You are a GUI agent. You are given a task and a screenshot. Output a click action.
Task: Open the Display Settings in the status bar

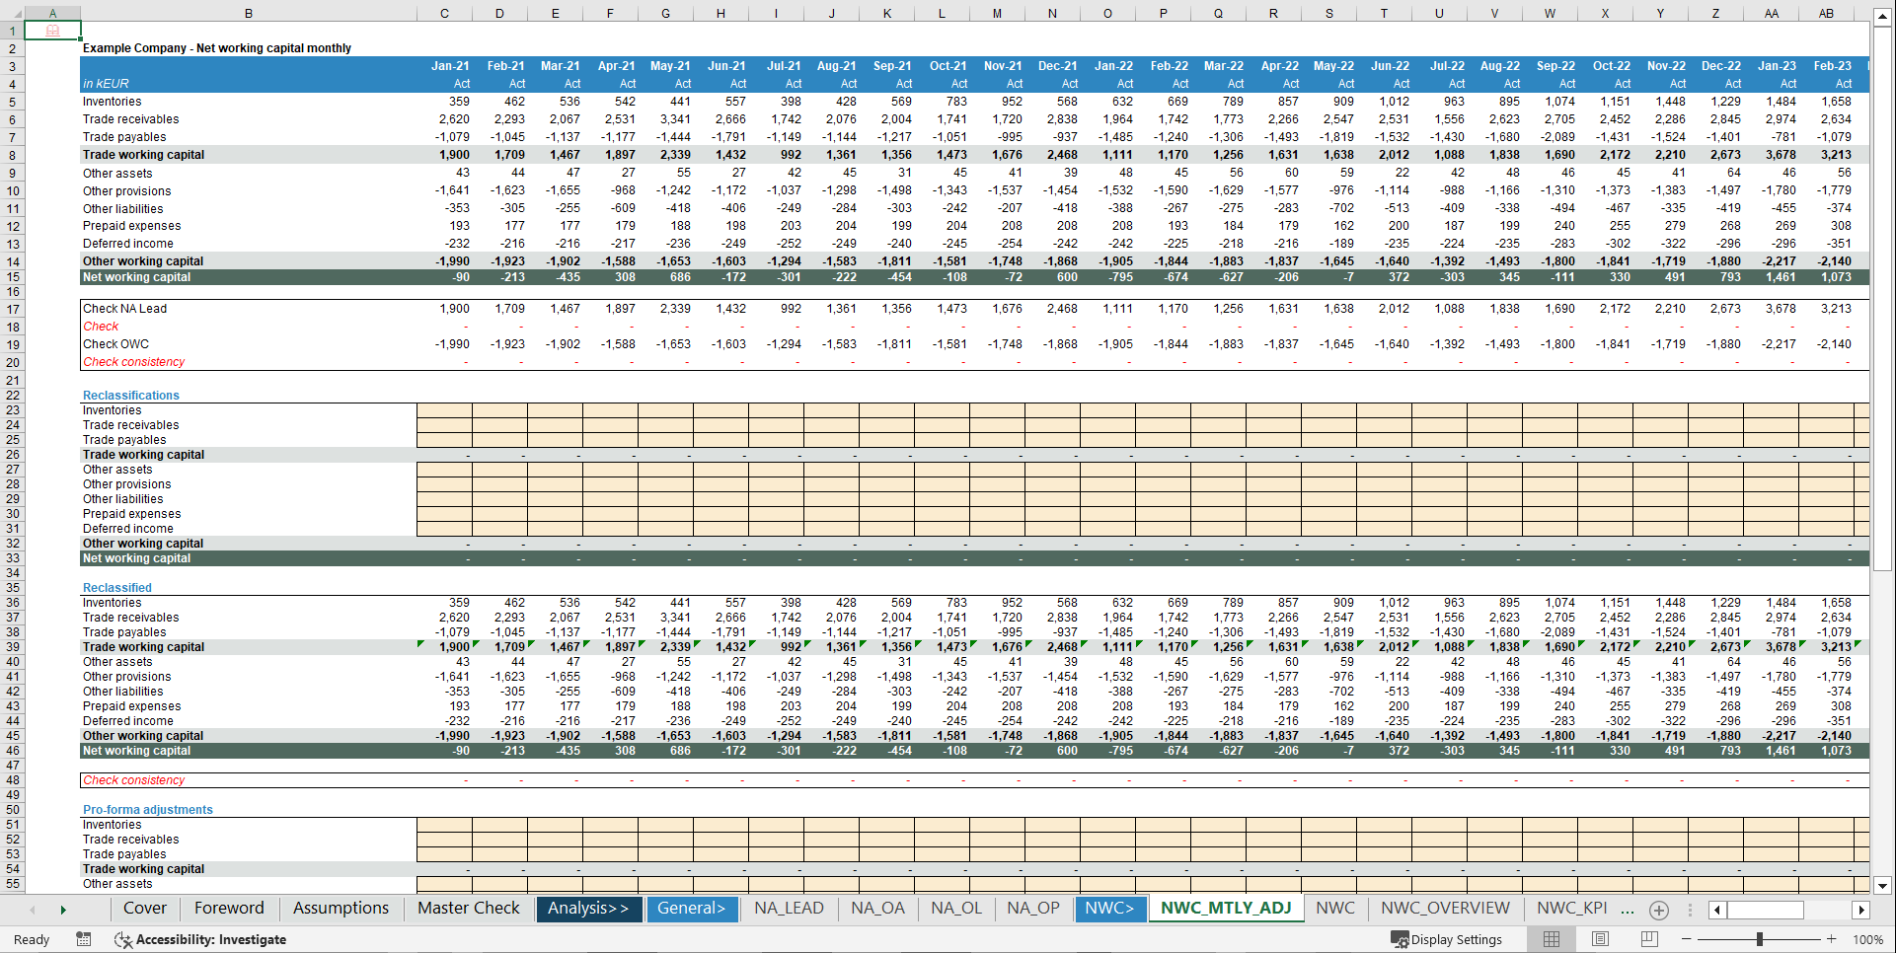[x=1447, y=939]
